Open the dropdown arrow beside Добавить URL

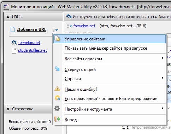(x=55, y=30)
